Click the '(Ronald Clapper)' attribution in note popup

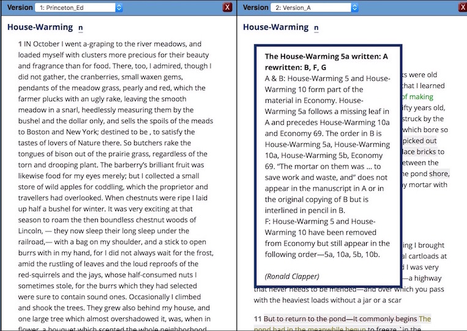pyautogui.click(x=292, y=276)
